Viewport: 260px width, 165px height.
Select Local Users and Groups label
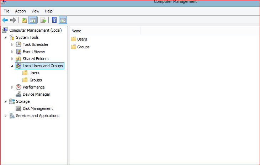click(43, 66)
